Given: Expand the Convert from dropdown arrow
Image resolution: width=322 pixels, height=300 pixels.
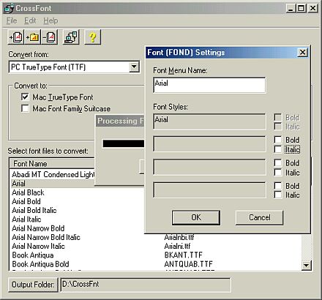Looking at the screenshot, I should pos(134,67).
